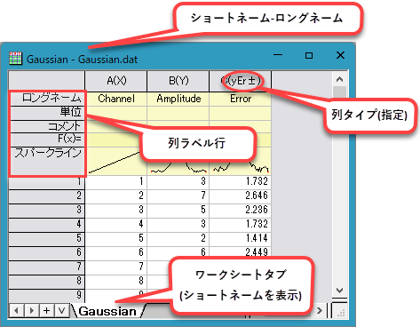The image size is (420, 327).
Task: Click cell with value 2.449
Action: coord(241,253)
